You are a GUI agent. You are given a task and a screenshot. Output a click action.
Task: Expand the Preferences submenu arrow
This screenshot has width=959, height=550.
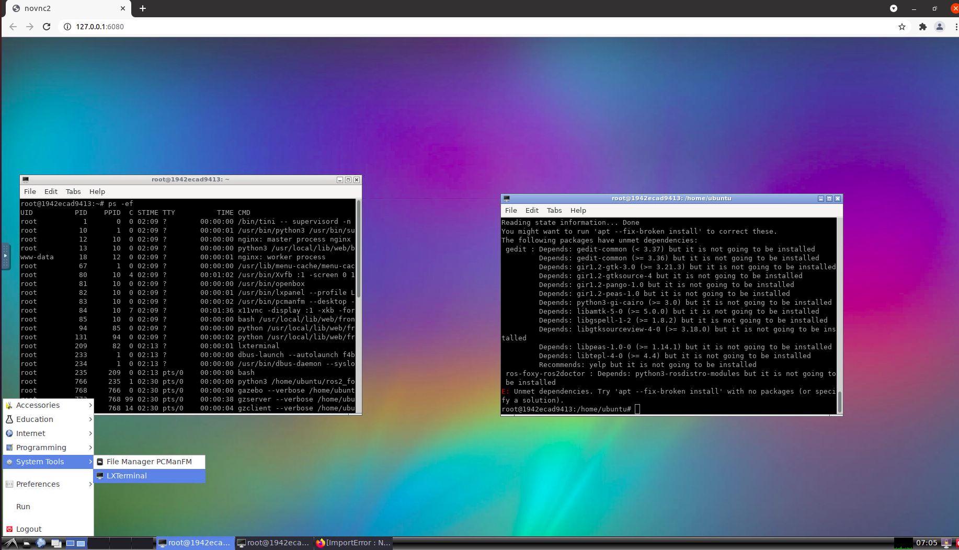point(90,484)
